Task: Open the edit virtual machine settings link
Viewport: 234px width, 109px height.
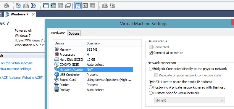Action: [15, 69]
